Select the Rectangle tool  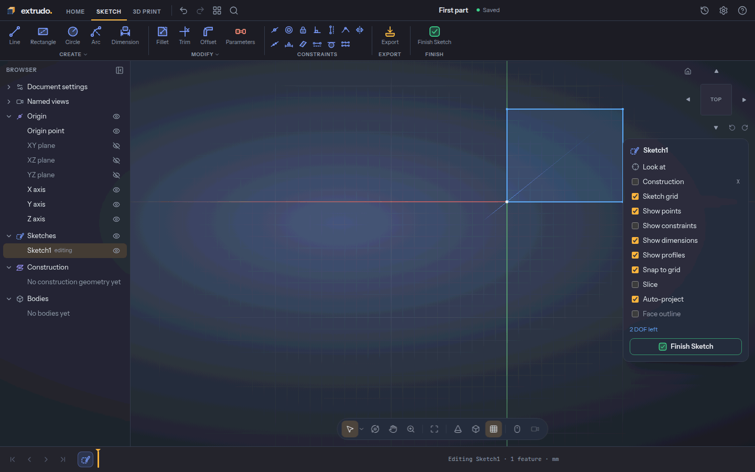43,36
